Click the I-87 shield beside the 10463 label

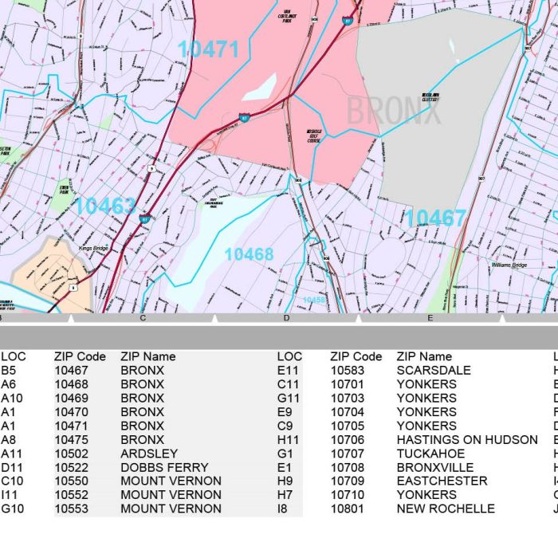click(144, 218)
